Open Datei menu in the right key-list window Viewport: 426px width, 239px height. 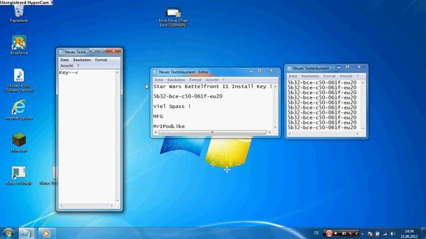tap(293, 76)
